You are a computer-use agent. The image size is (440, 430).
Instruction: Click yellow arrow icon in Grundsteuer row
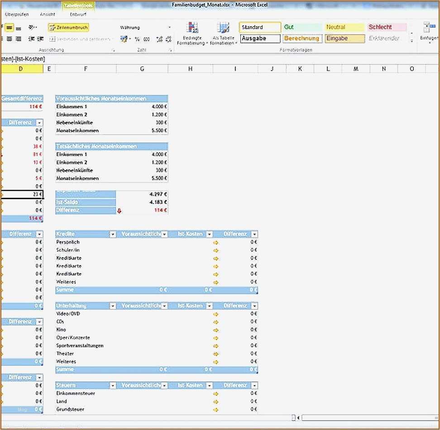pyautogui.click(x=215, y=410)
